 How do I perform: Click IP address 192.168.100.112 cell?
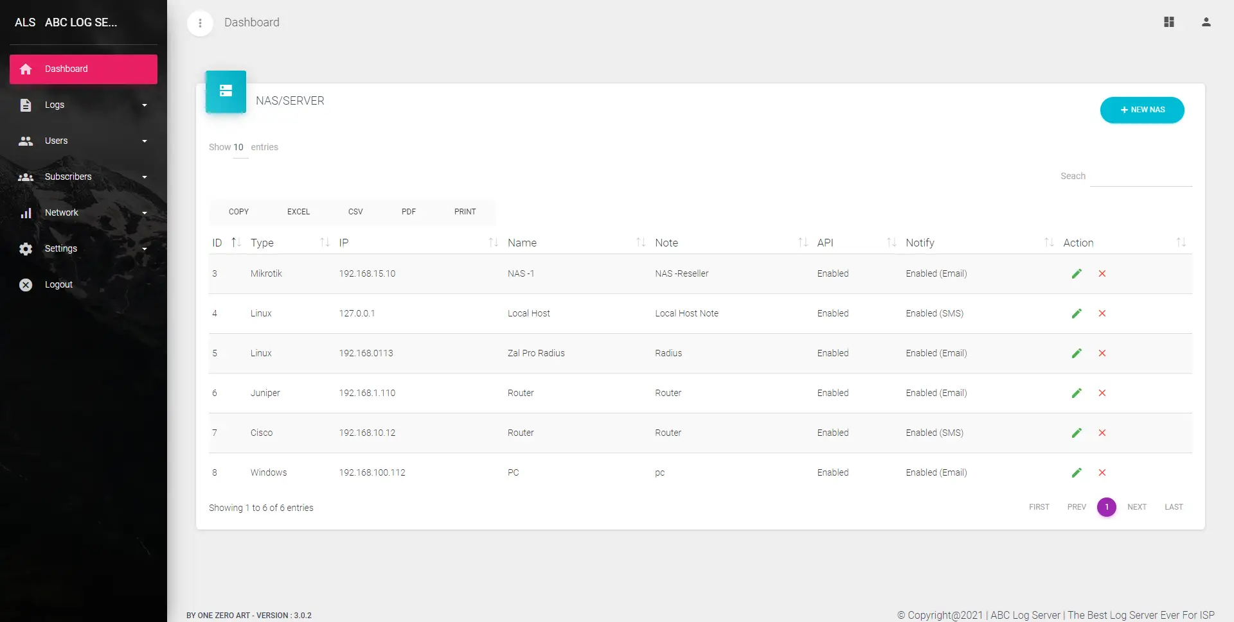point(372,472)
